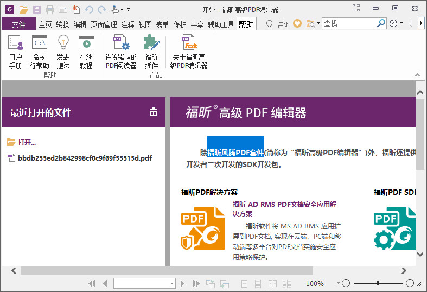
Task: Click the 发表想法 lightbulb icon
Action: point(63,42)
